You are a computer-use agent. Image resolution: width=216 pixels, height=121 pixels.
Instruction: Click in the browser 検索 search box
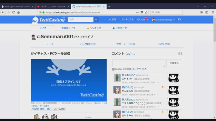pyautogui.click(x=166, y=12)
